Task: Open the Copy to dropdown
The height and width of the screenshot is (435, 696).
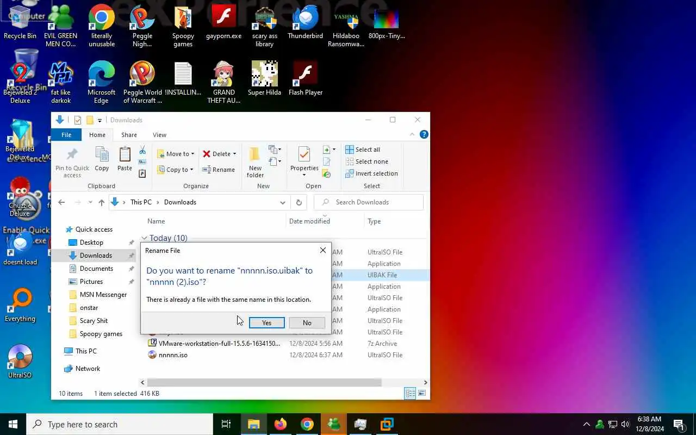Action: tap(176, 170)
